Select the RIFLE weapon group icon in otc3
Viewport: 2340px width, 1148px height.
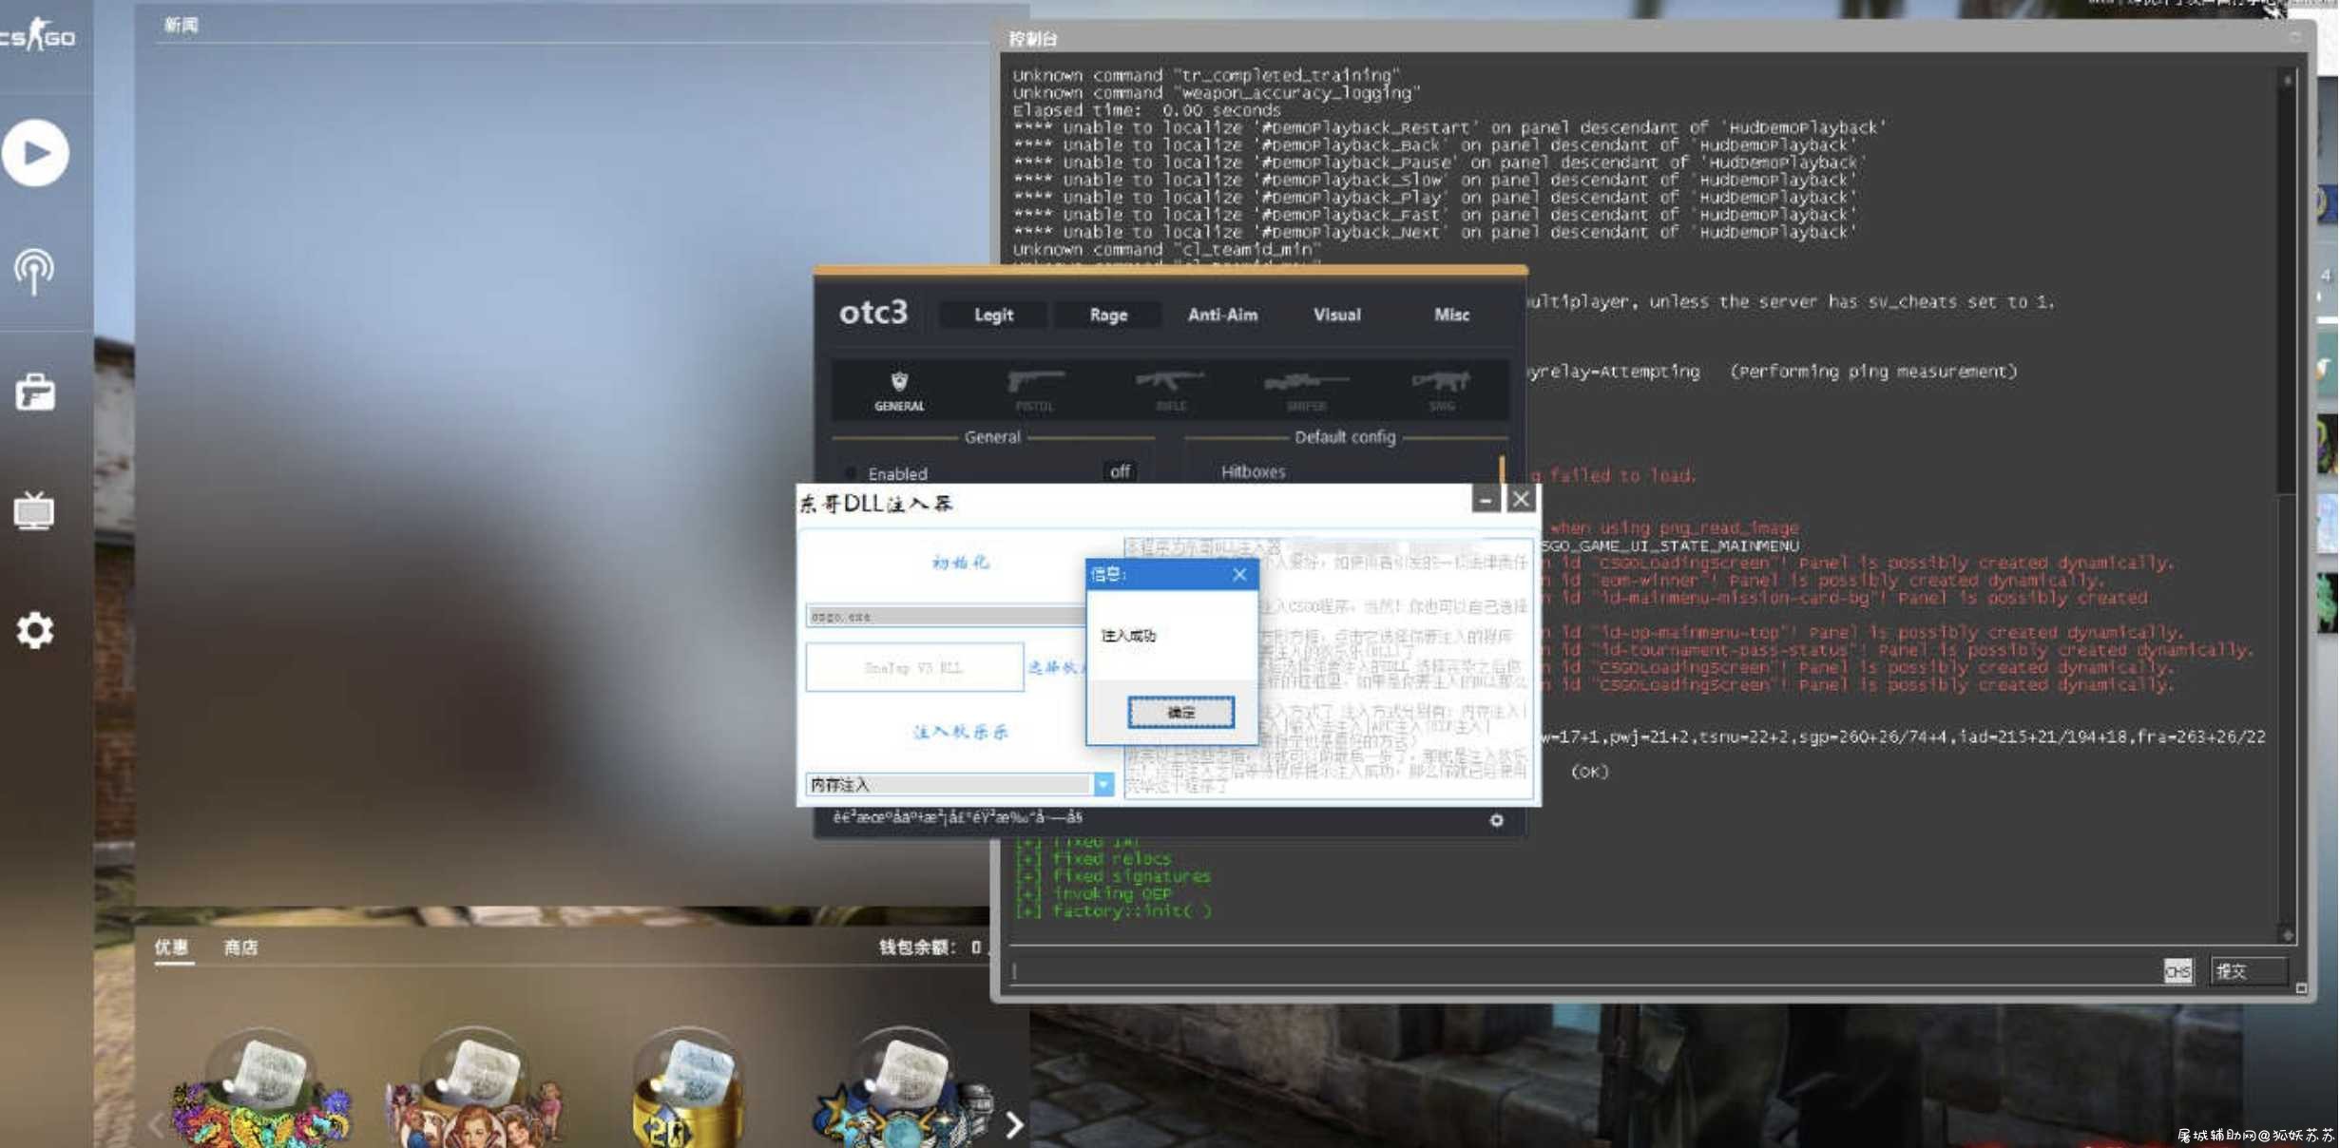1170,391
